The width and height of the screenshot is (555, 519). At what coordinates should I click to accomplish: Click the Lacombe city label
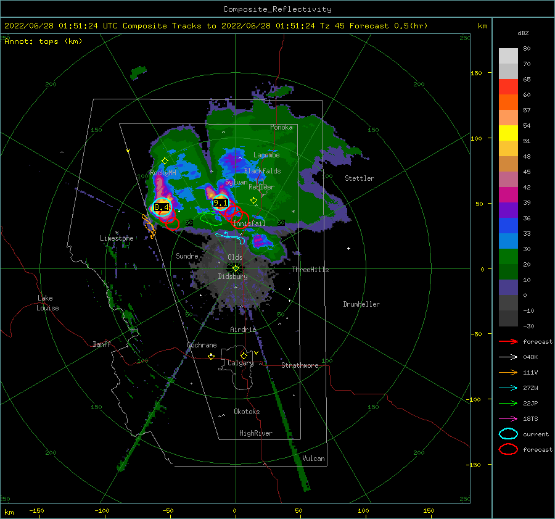tap(266, 155)
